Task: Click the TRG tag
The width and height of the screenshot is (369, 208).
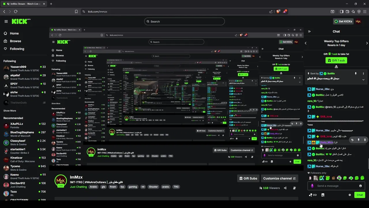Action: click(176, 187)
